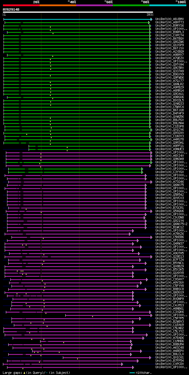
Task: Click the short green bar of C3YYG0
Action: tap(76, 172)
